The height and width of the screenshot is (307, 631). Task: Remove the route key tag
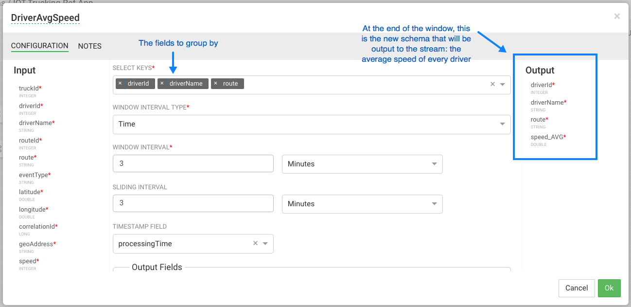tap(215, 84)
